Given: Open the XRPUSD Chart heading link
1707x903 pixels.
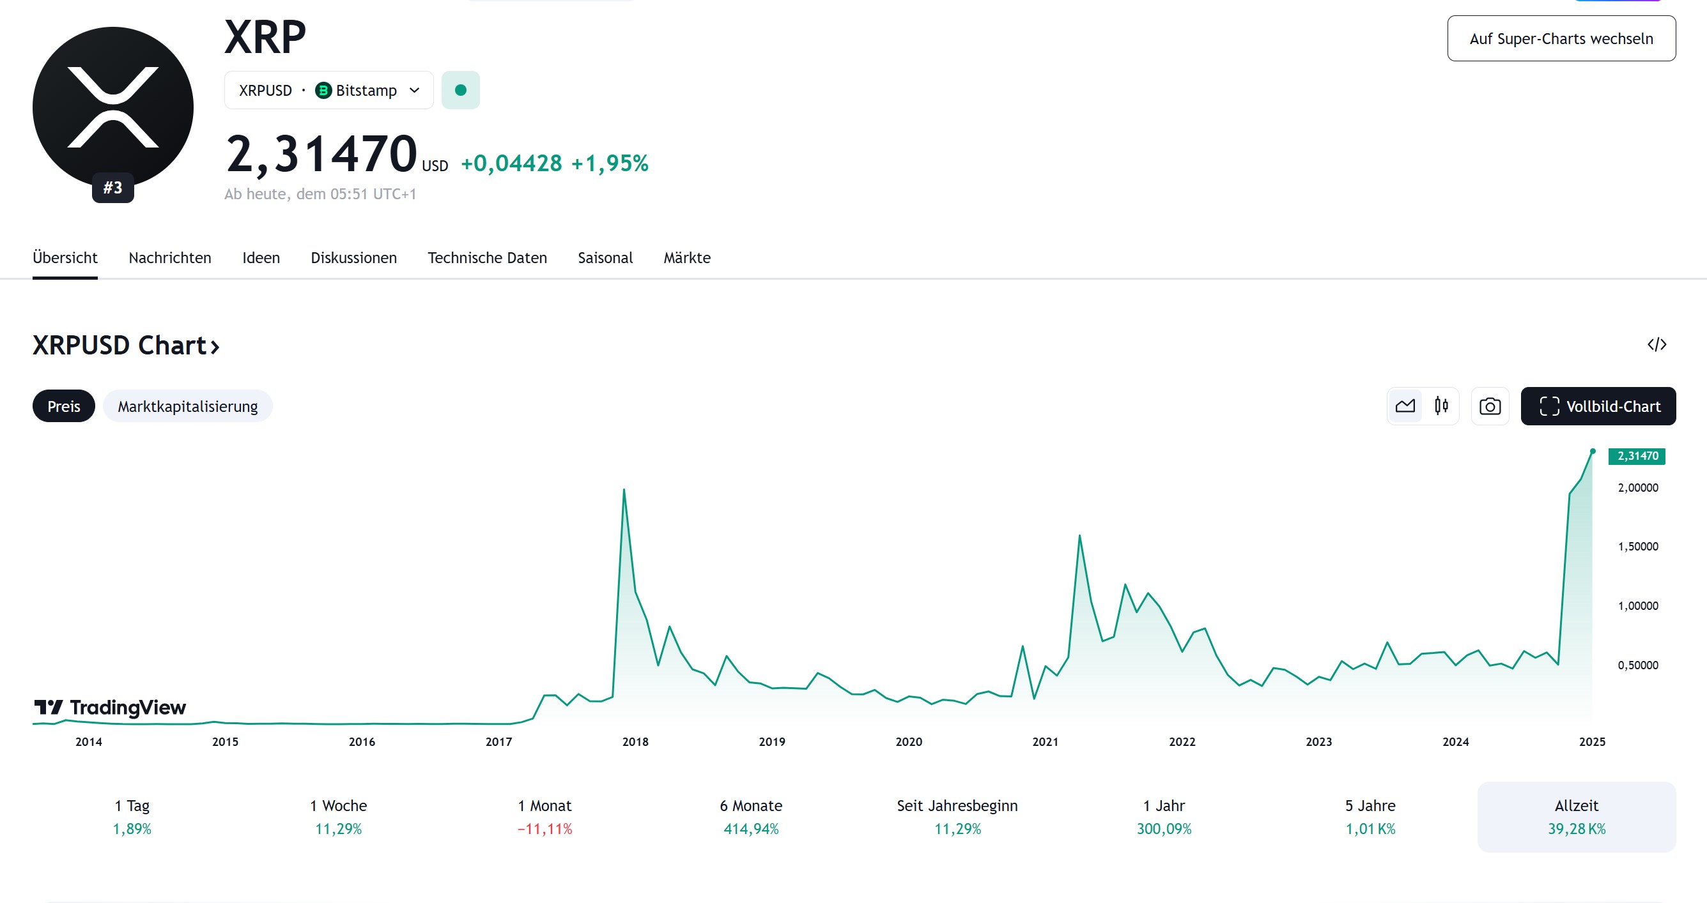Looking at the screenshot, I should click(x=126, y=345).
